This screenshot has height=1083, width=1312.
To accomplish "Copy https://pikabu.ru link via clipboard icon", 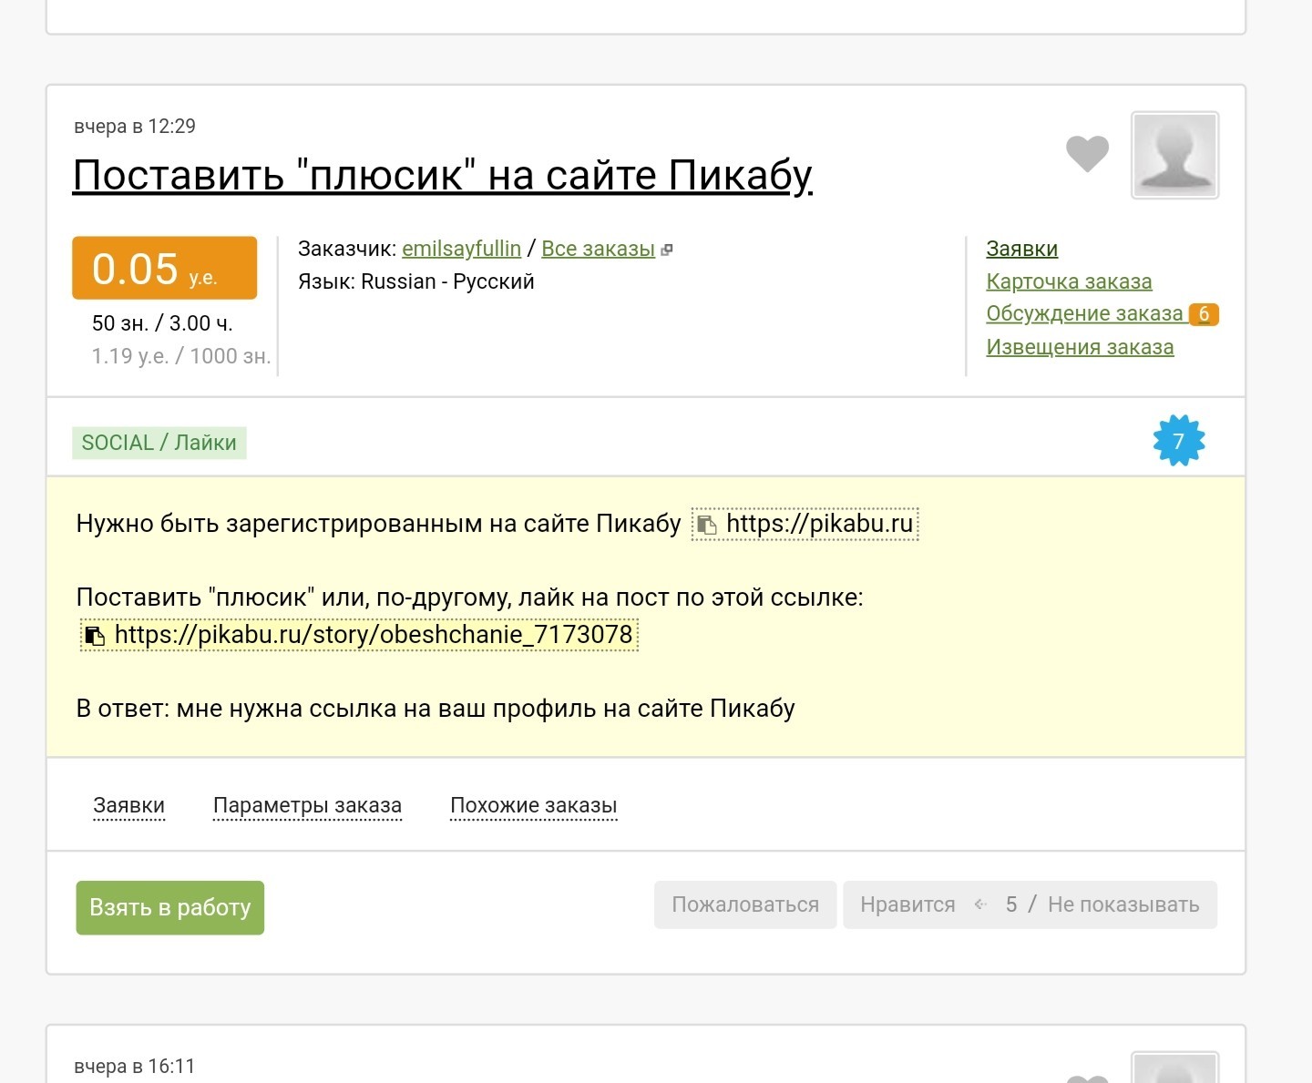I will (706, 525).
